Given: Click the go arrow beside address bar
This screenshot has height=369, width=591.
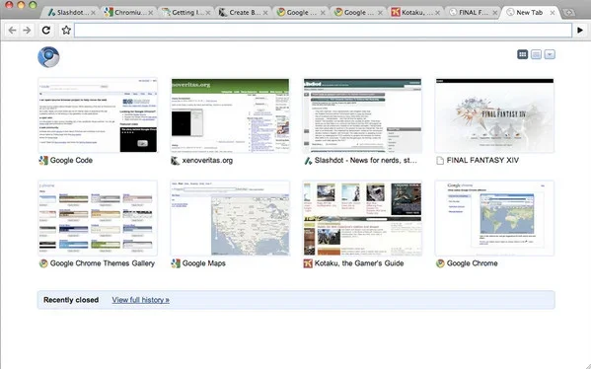Looking at the screenshot, I should (x=580, y=31).
